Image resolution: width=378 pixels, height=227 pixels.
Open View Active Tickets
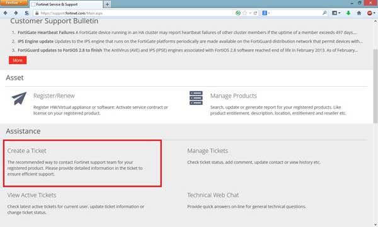32,195
